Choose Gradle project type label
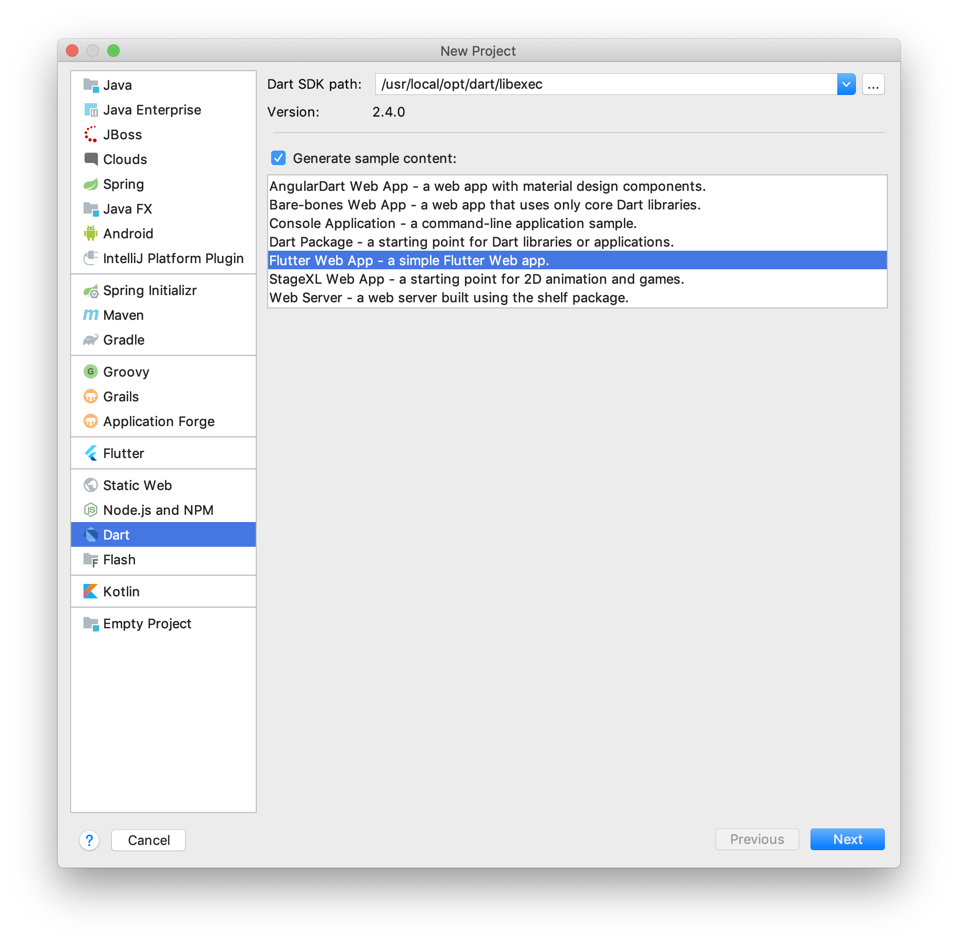Image resolution: width=958 pixels, height=944 pixels. (124, 340)
